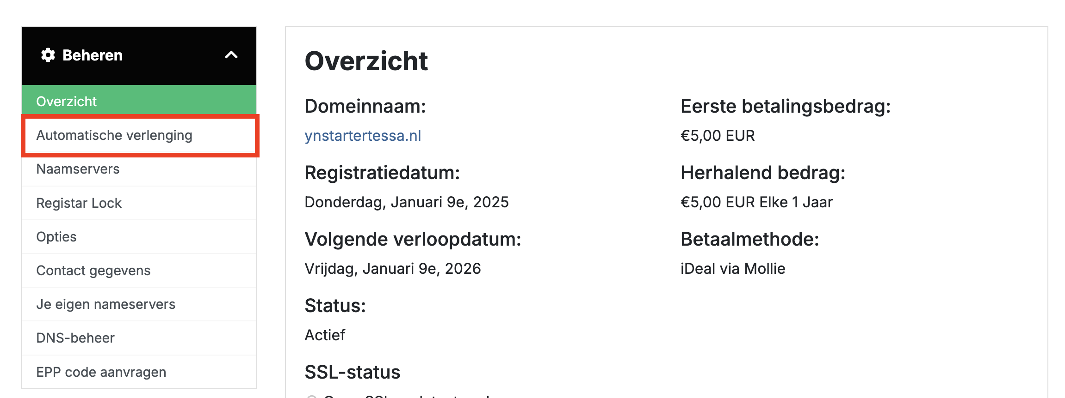
Task: Go to the Naamservers page
Action: (x=78, y=169)
